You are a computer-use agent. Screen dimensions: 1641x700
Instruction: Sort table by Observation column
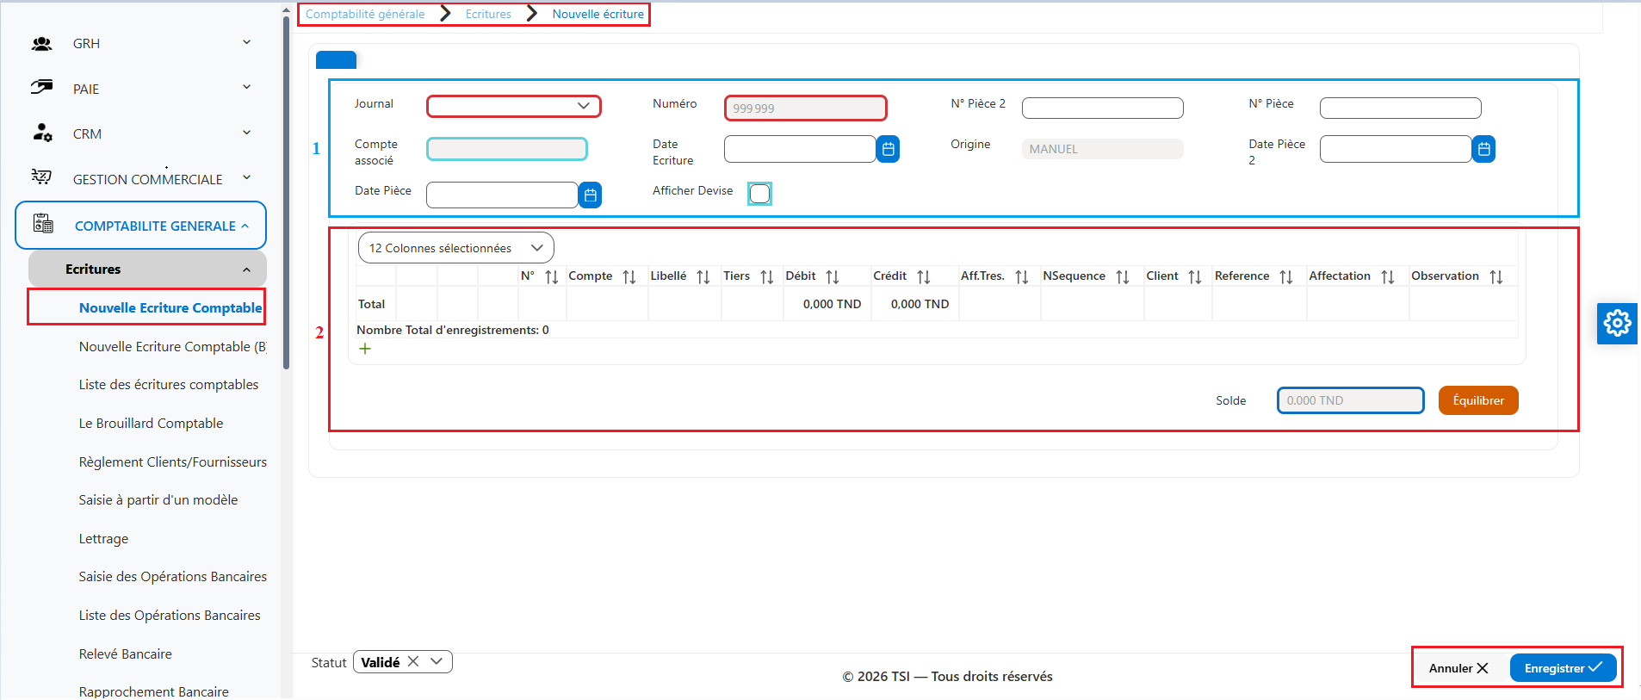pyautogui.click(x=1496, y=277)
